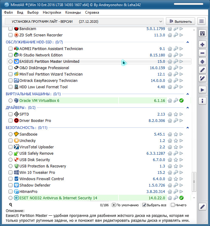Tick HDD Low Level Format Tool checkbox
The image size is (210, 226).
(x=10, y=87)
